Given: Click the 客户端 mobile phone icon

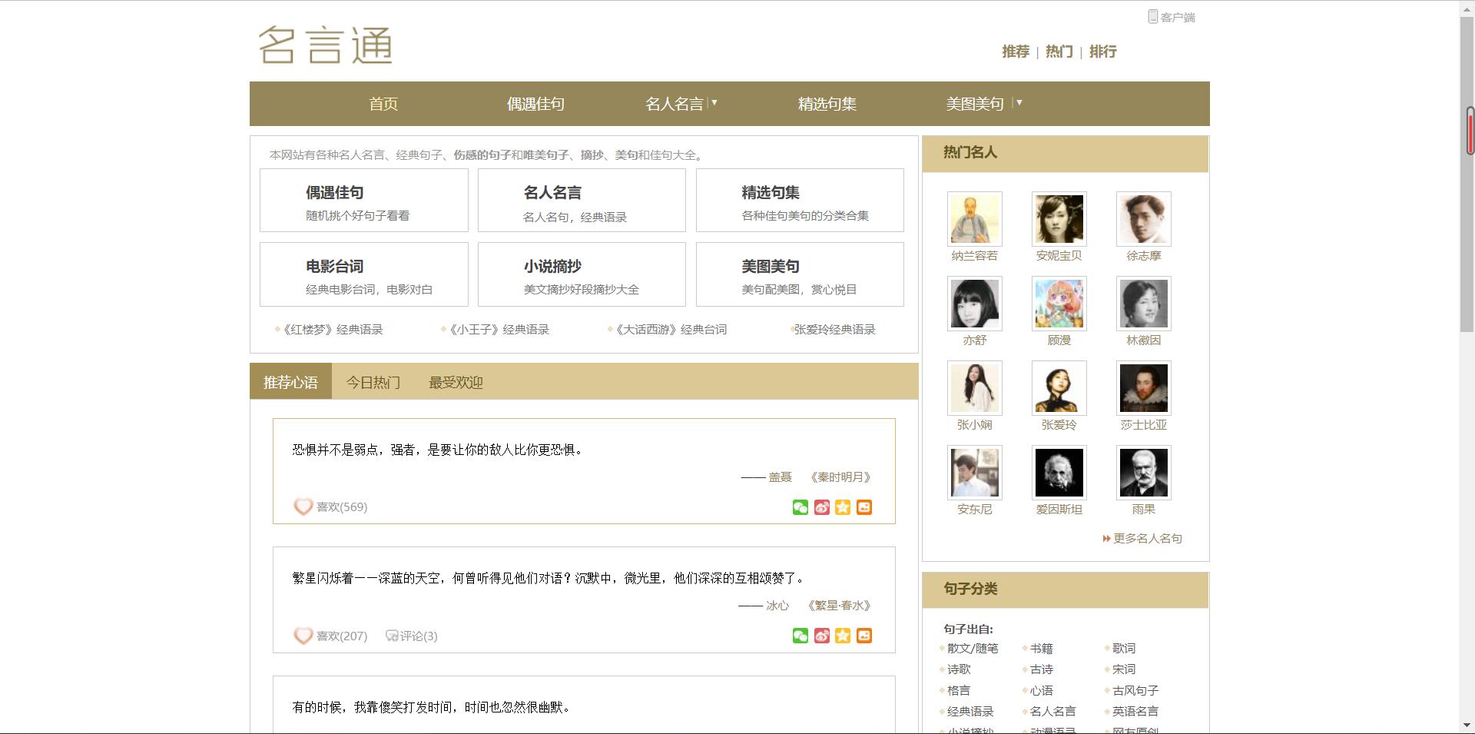Looking at the screenshot, I should [1152, 15].
